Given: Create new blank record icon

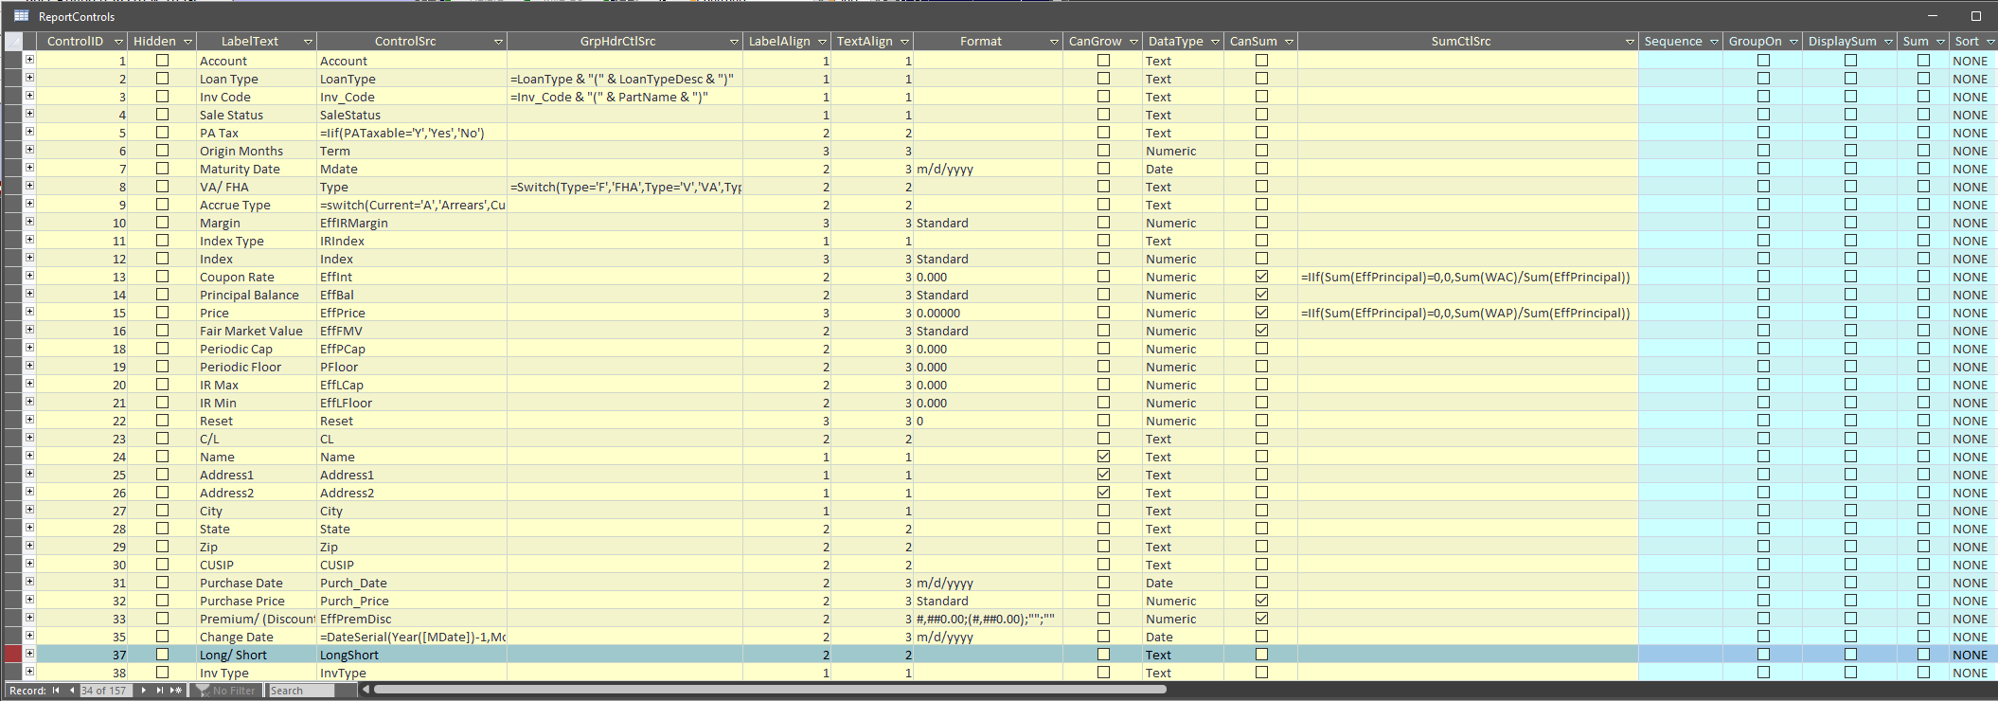Looking at the screenshot, I should [x=175, y=691].
